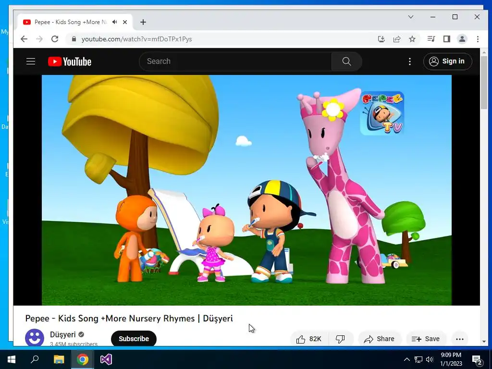Open Düşyeri channel avatar

[35, 338]
